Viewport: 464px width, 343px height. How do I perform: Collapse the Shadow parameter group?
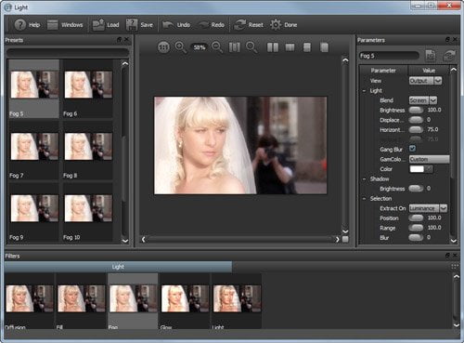pos(364,179)
